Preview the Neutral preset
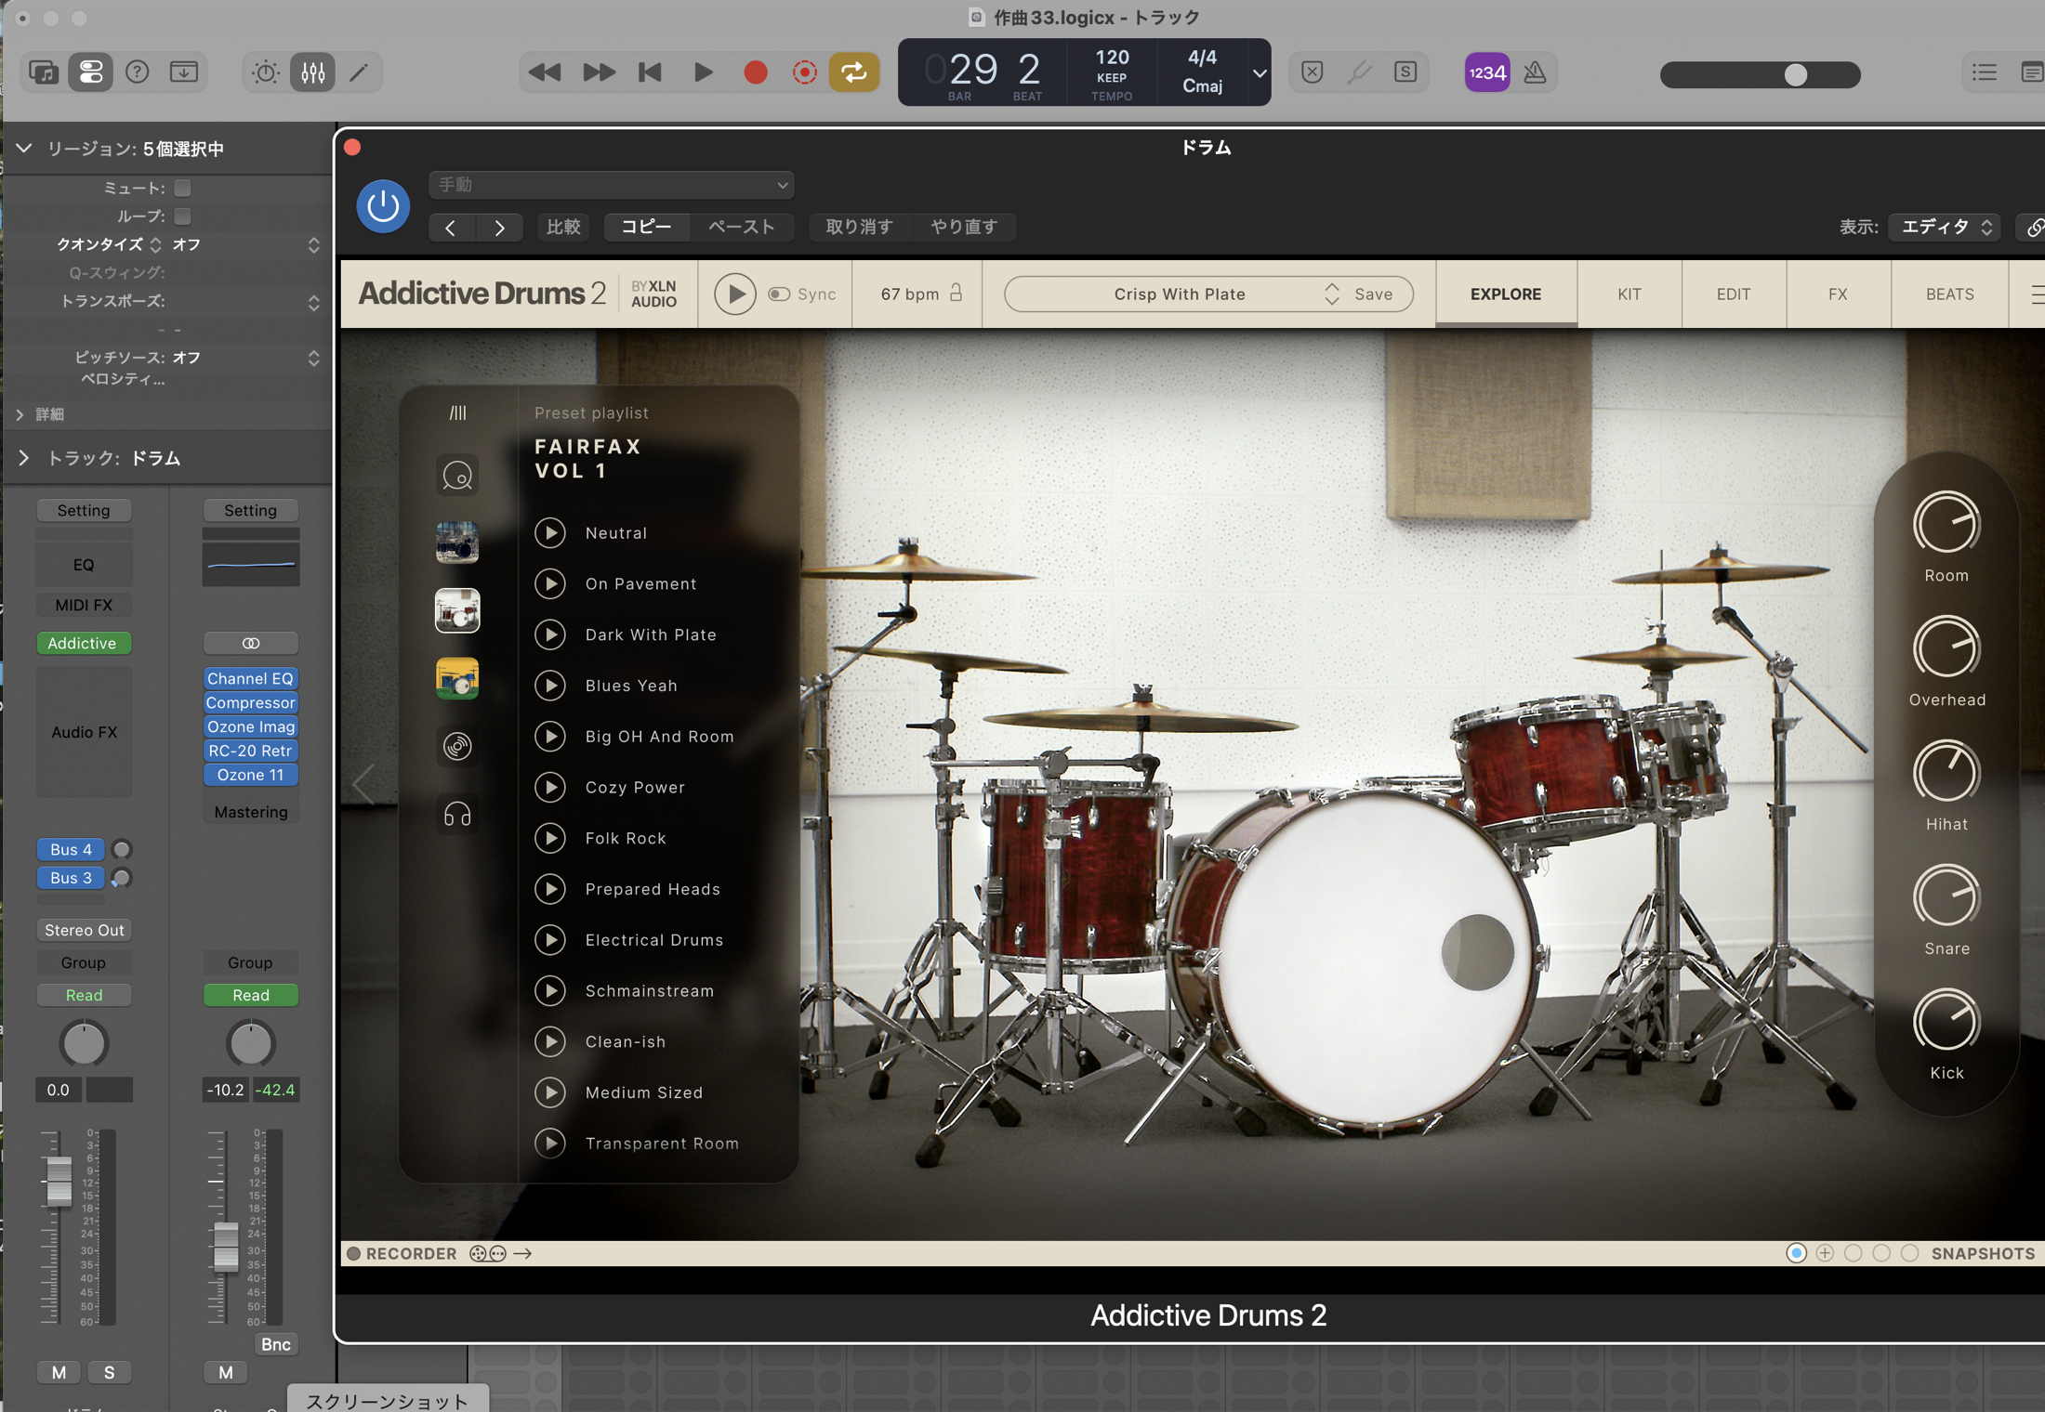2045x1412 pixels. tap(550, 533)
